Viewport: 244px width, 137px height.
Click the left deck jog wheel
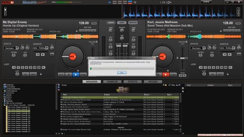click(x=73, y=57)
